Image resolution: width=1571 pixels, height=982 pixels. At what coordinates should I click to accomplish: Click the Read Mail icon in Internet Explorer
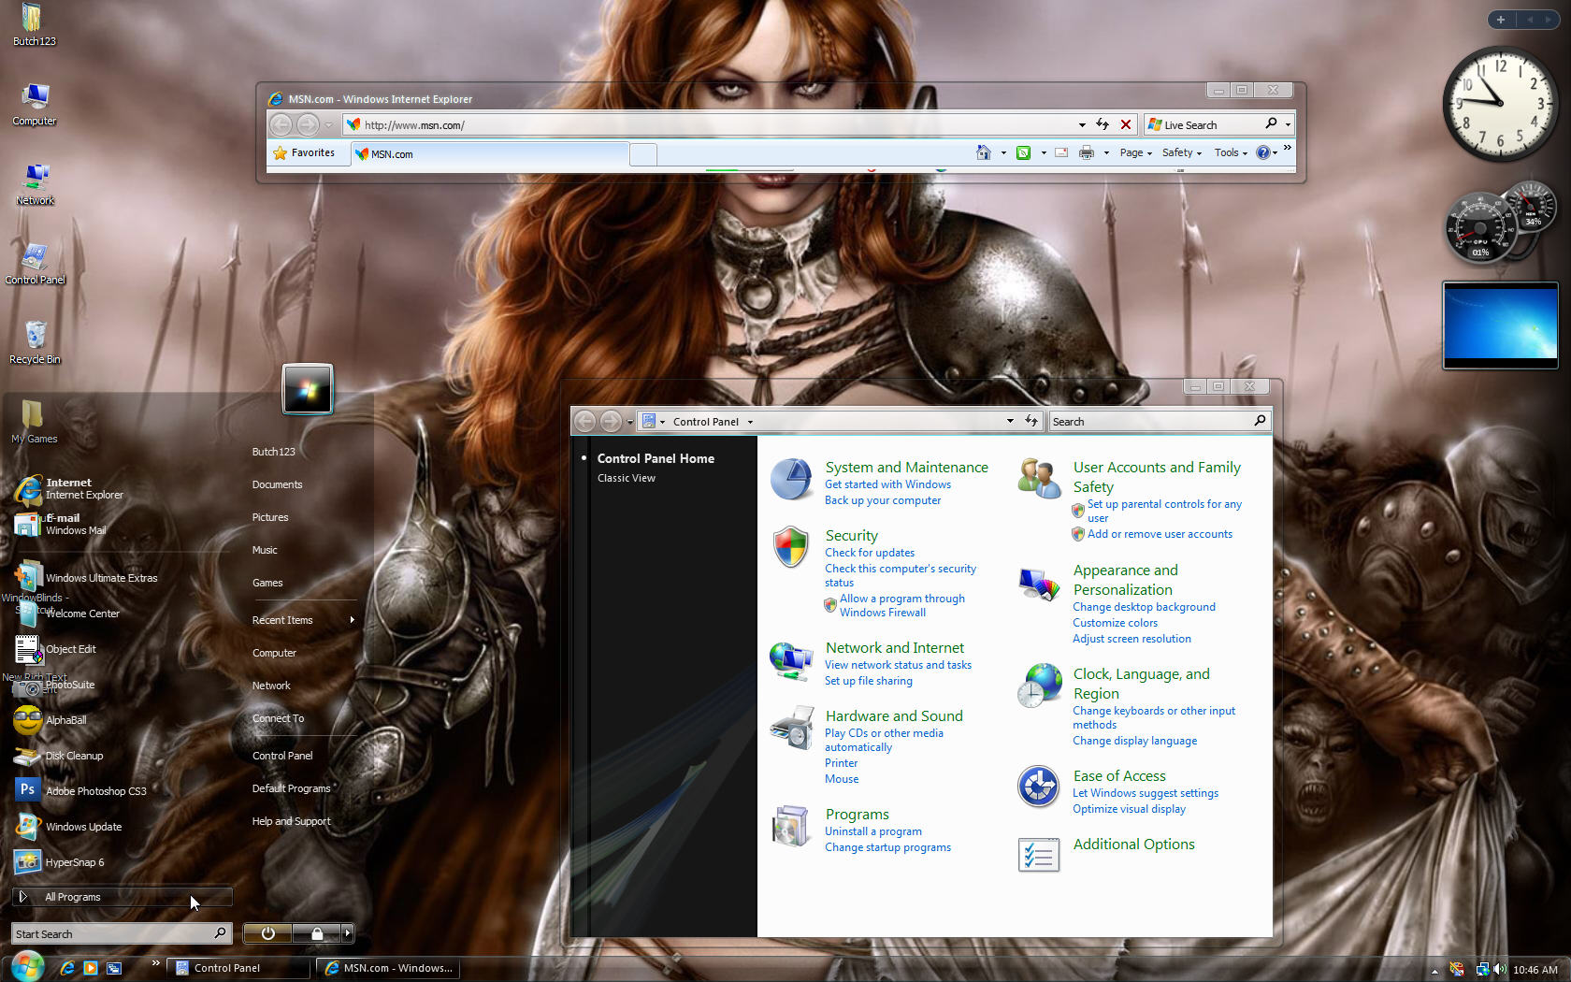(x=1061, y=152)
